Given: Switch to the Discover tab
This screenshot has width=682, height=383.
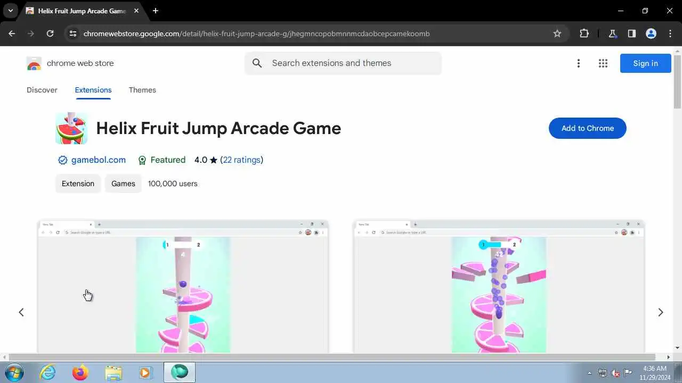Looking at the screenshot, I should pyautogui.click(x=42, y=90).
